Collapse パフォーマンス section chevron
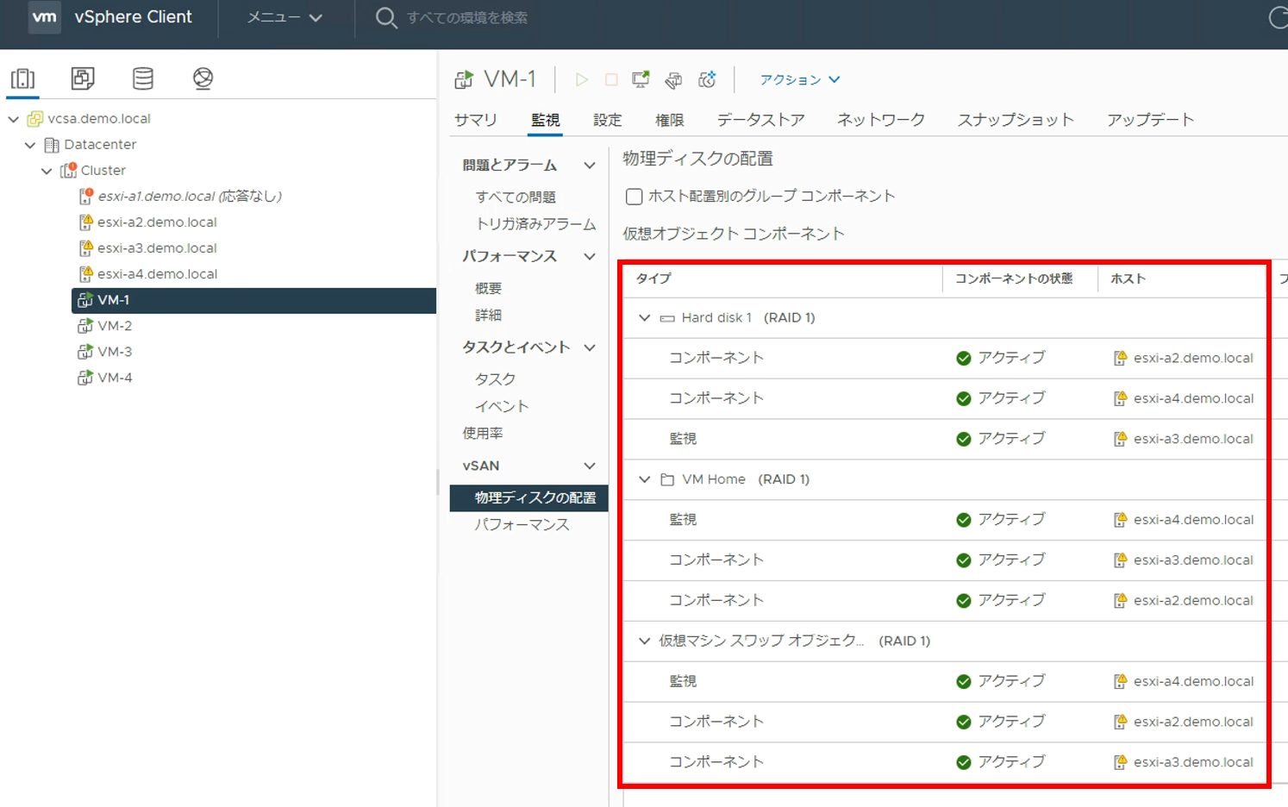The width and height of the screenshot is (1288, 807). [590, 256]
